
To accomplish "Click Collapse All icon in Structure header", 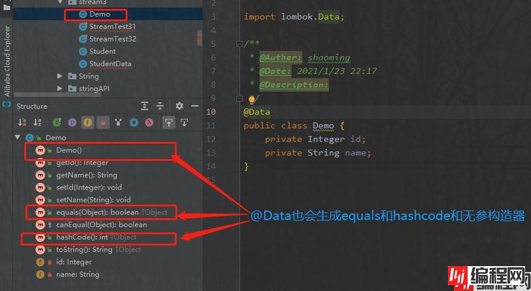I will point(159,106).
